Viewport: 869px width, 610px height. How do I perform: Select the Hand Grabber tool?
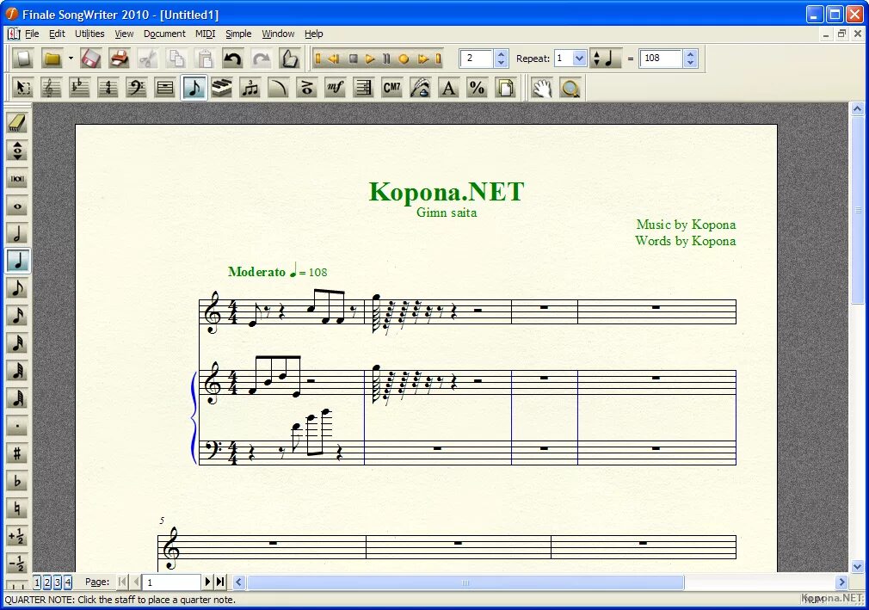542,88
